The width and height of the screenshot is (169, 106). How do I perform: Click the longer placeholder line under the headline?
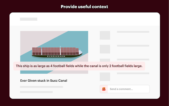tap(41, 87)
